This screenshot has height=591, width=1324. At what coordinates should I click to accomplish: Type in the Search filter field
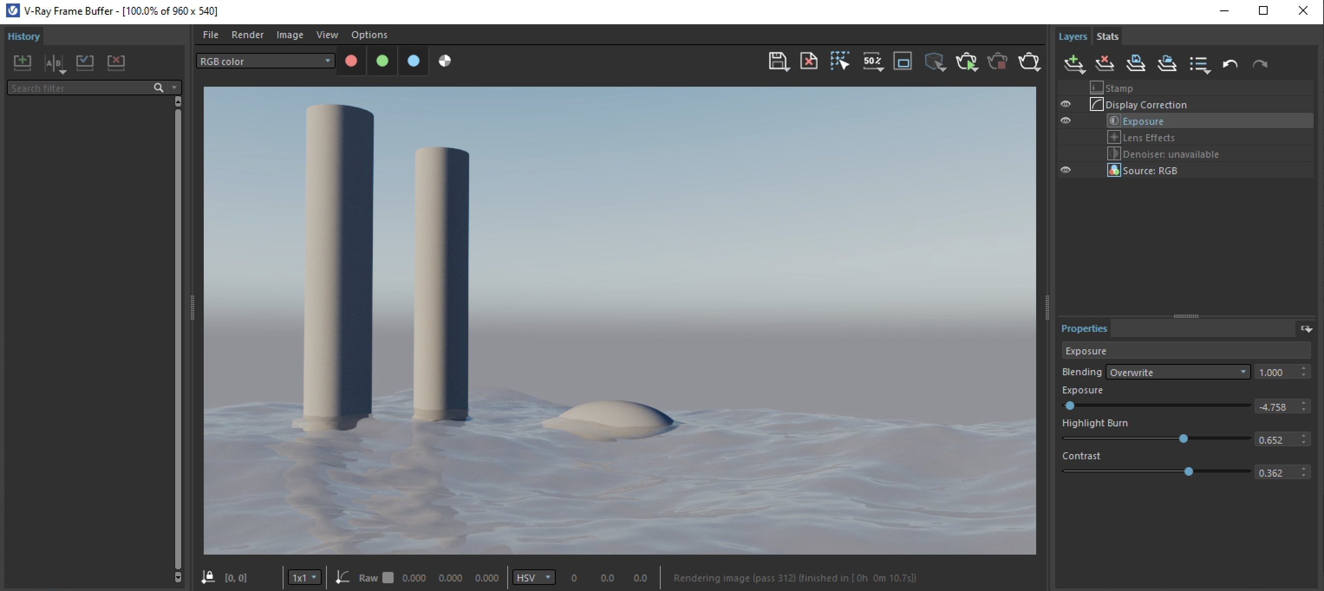(77, 88)
